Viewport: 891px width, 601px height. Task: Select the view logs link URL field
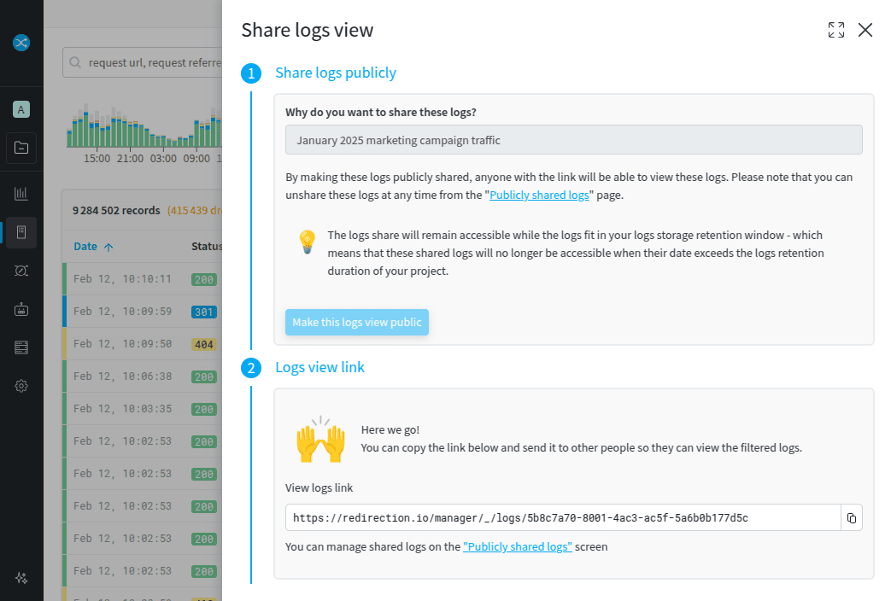pyautogui.click(x=562, y=518)
